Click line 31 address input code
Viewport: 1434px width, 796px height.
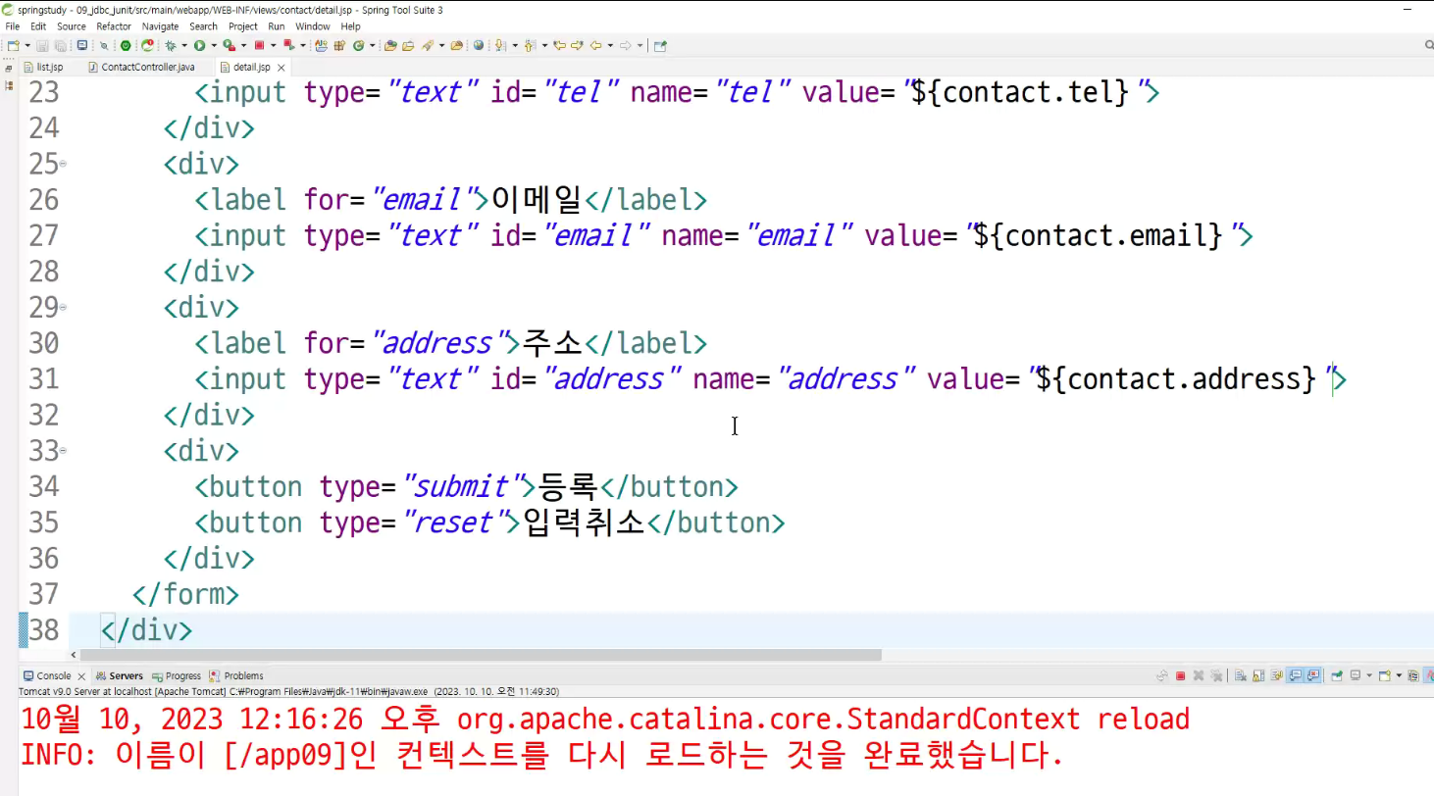771,379
